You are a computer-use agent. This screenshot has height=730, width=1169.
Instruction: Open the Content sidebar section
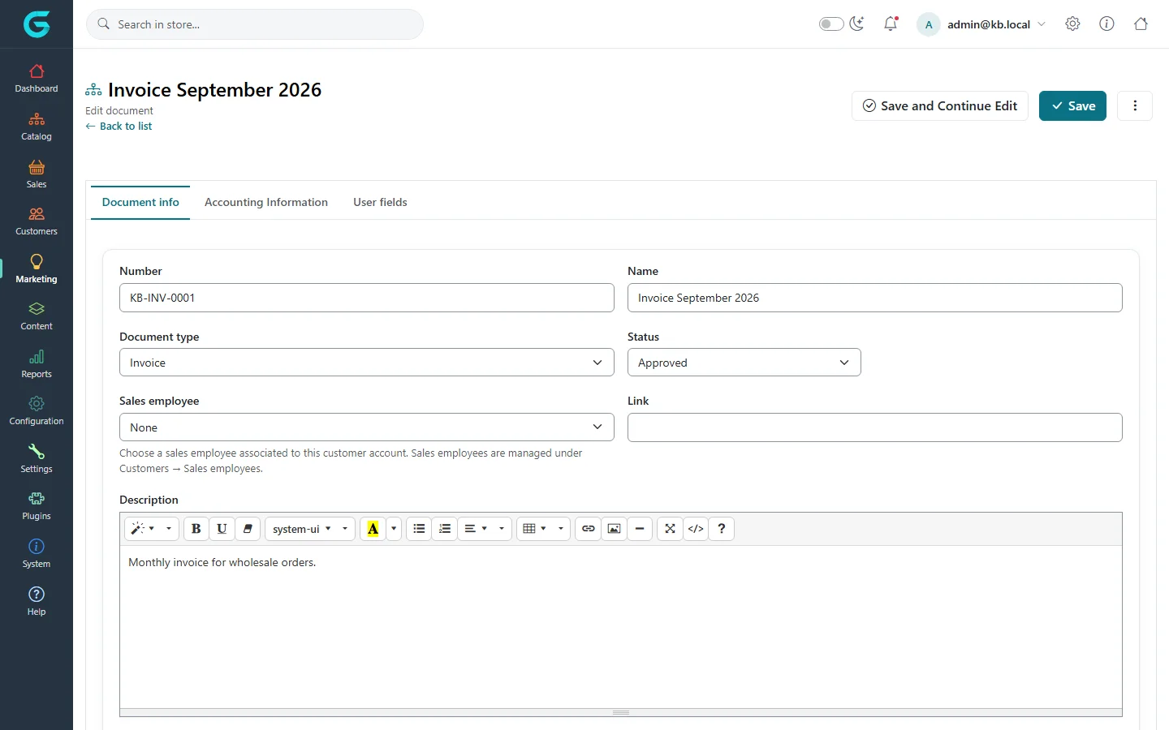click(37, 316)
